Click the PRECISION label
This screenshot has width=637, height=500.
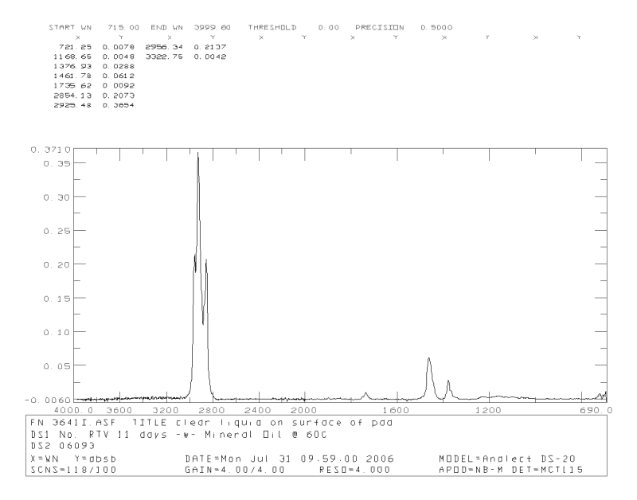pyautogui.click(x=380, y=28)
